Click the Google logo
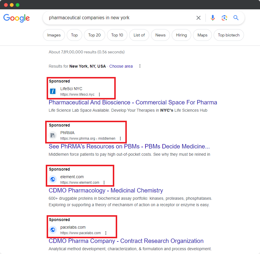Viewport: 260px width, 254px height. (17, 18)
